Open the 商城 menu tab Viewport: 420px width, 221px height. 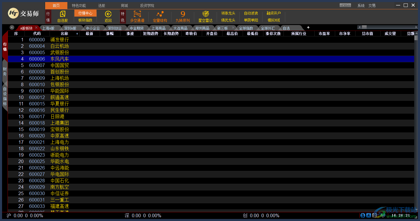coord(125,6)
